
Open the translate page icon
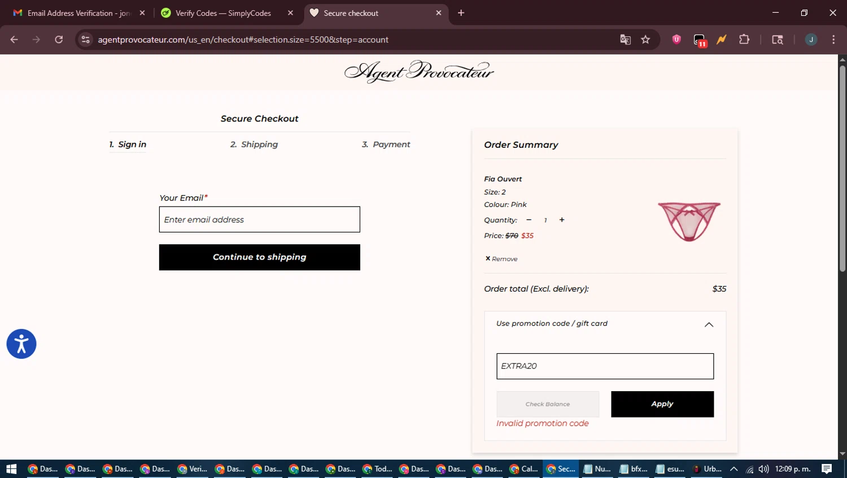click(625, 40)
